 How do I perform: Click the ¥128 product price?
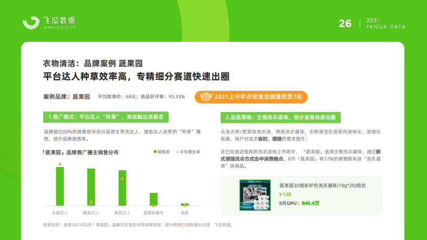click(285, 194)
